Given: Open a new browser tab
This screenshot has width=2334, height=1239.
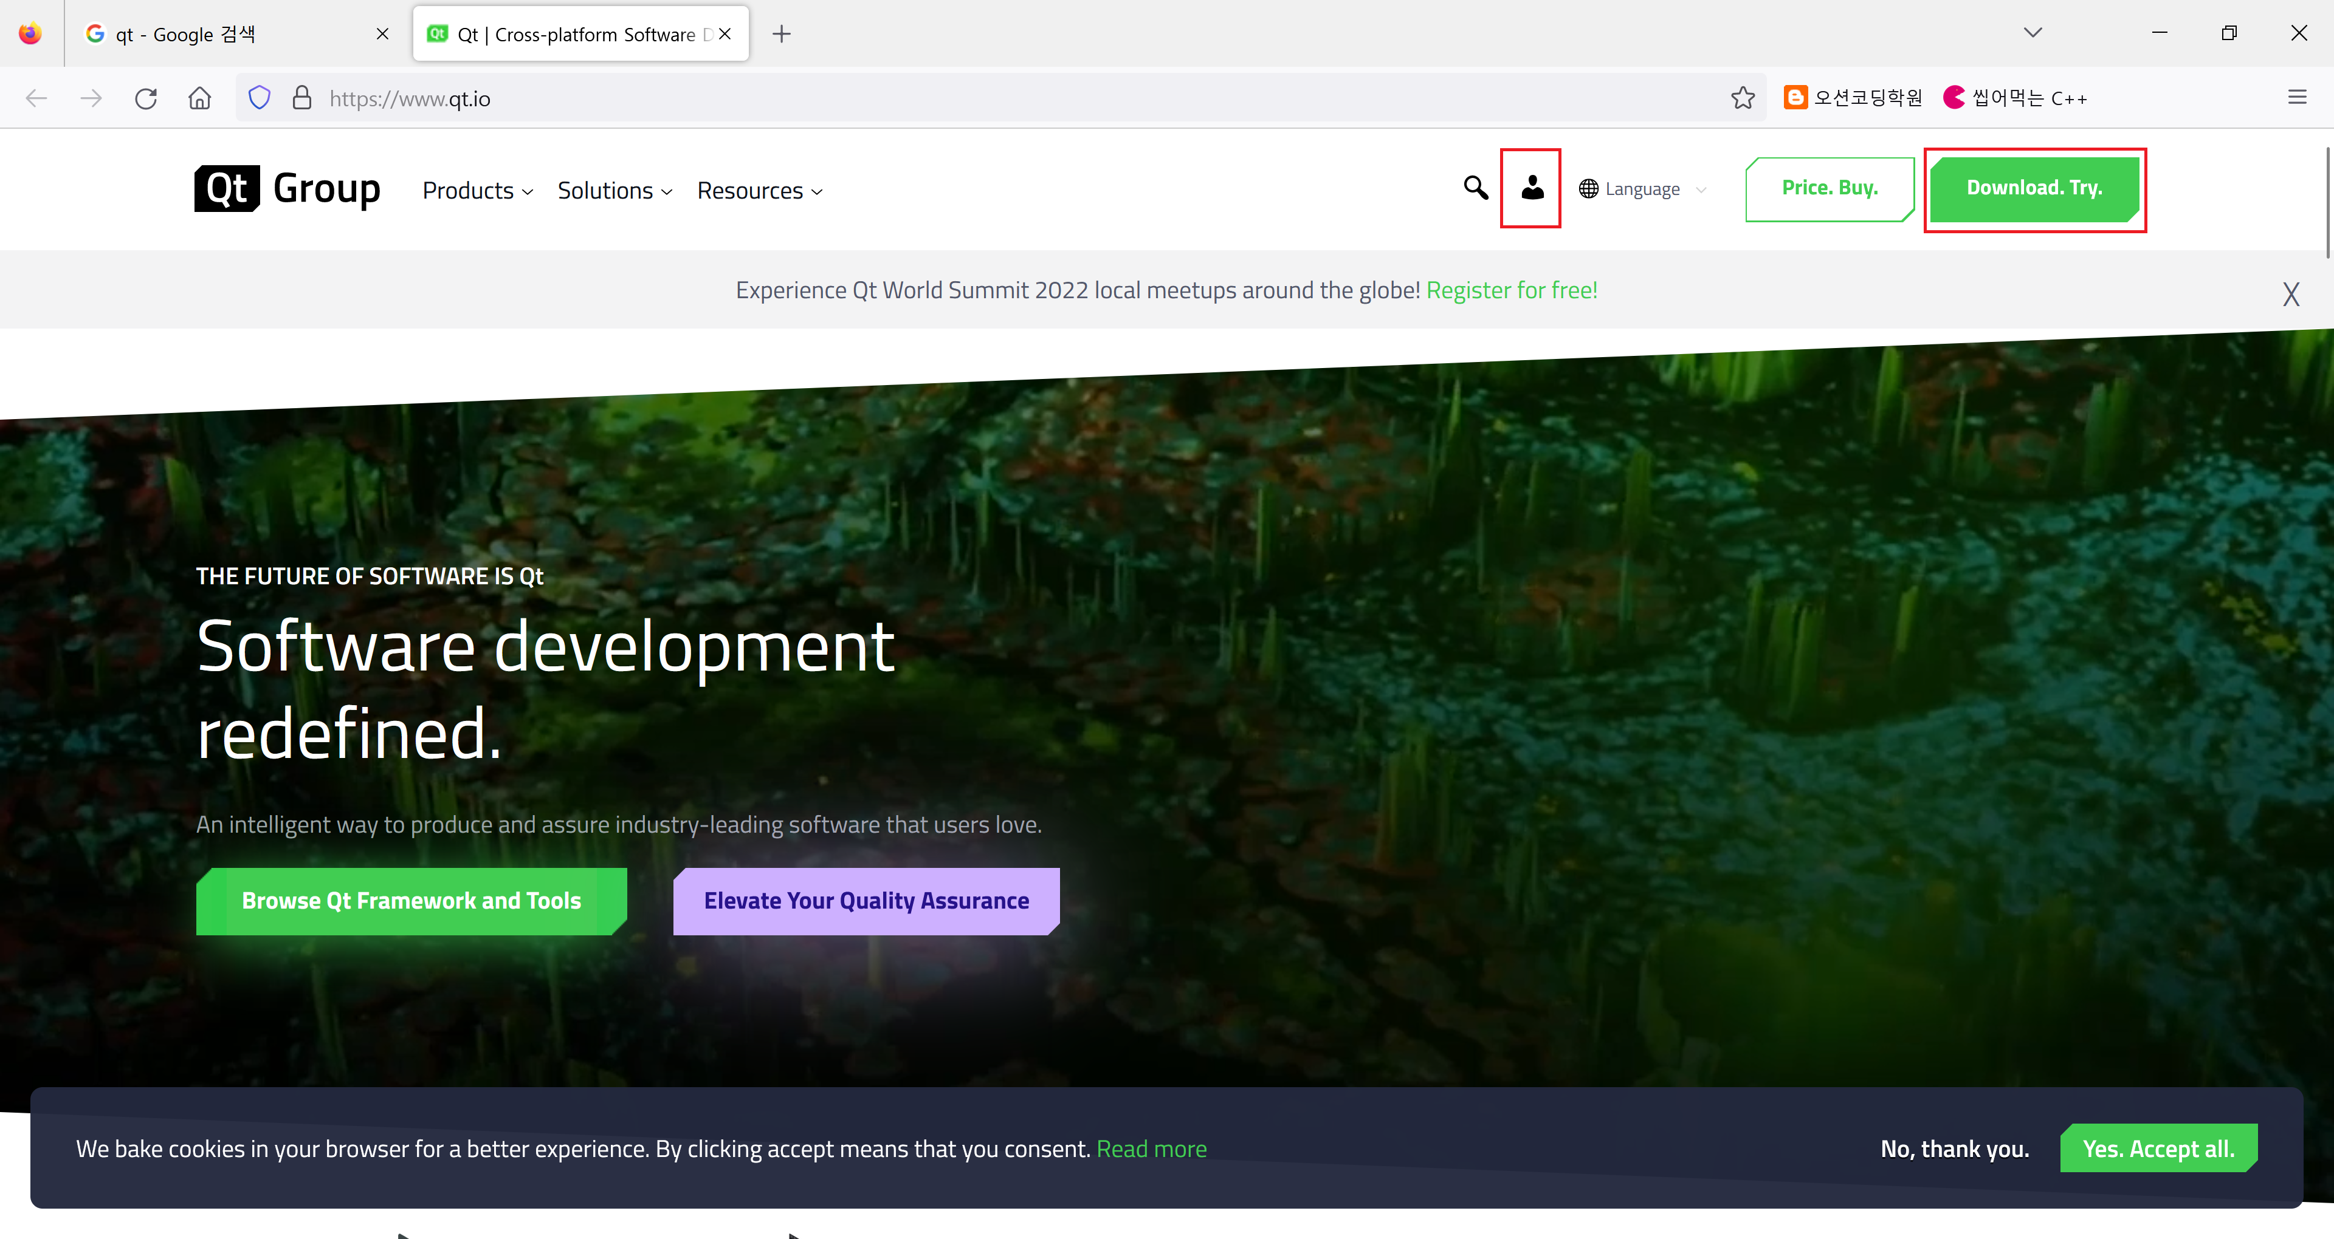Looking at the screenshot, I should click(781, 35).
